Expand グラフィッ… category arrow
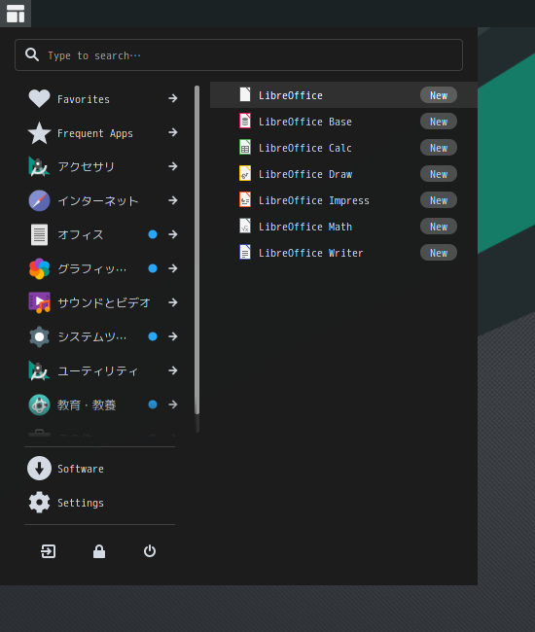The image size is (535, 632). [173, 268]
